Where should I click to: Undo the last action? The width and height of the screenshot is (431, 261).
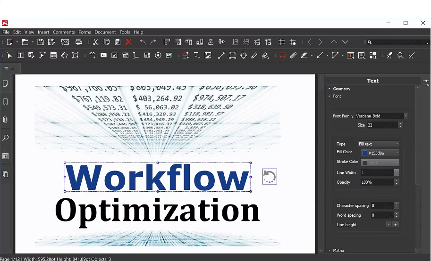(x=143, y=42)
